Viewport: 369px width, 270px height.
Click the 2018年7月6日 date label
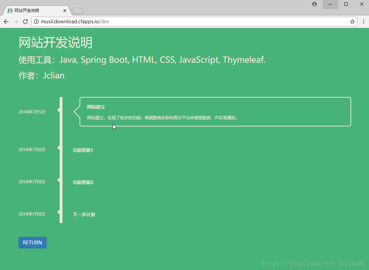(32, 150)
